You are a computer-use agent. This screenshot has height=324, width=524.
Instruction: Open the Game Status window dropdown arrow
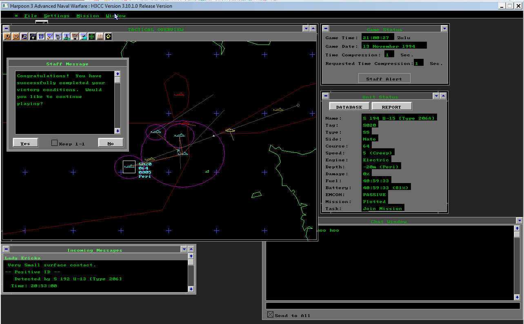click(x=444, y=29)
